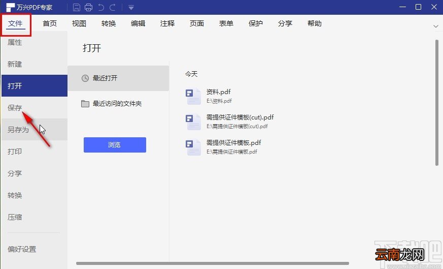Choose 新建 in the file sidebar
Viewport: 443px width, 269px height.
(35, 64)
